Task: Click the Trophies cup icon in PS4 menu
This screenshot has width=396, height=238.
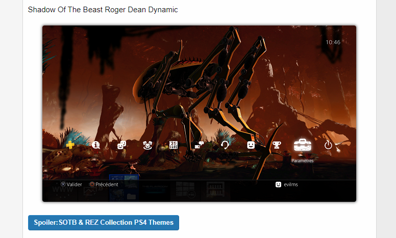Action: [277, 145]
